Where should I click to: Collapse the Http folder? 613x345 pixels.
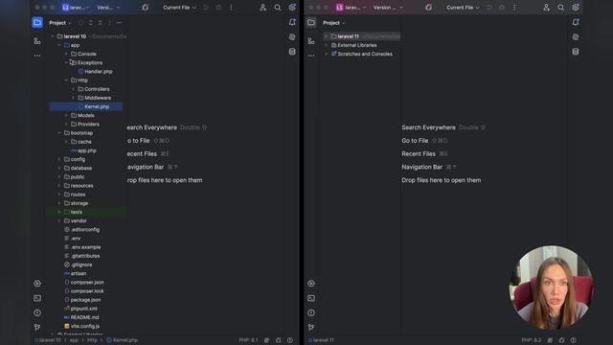pyautogui.click(x=66, y=80)
